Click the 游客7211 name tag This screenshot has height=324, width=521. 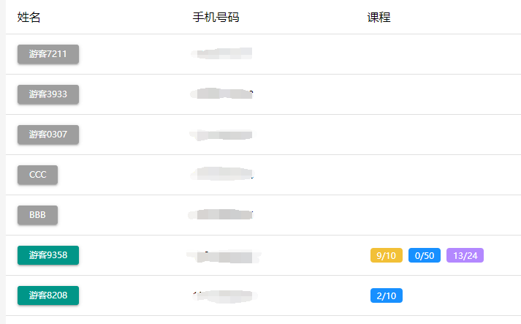pyautogui.click(x=48, y=54)
